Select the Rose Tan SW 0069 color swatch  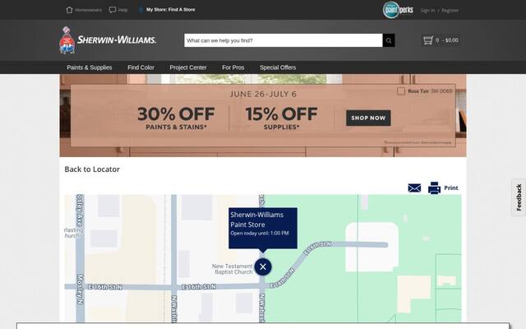[x=401, y=91]
